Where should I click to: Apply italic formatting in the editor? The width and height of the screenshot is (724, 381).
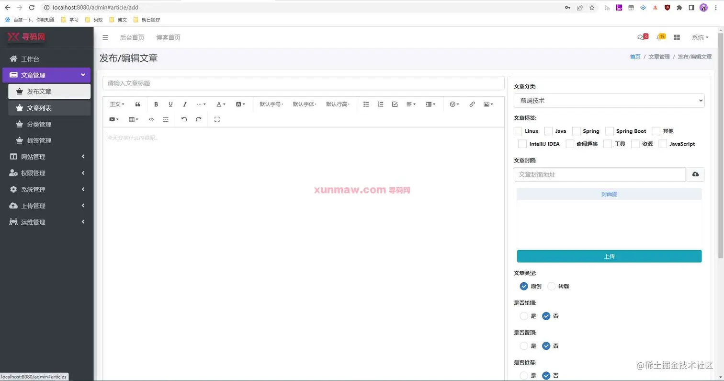(x=185, y=104)
